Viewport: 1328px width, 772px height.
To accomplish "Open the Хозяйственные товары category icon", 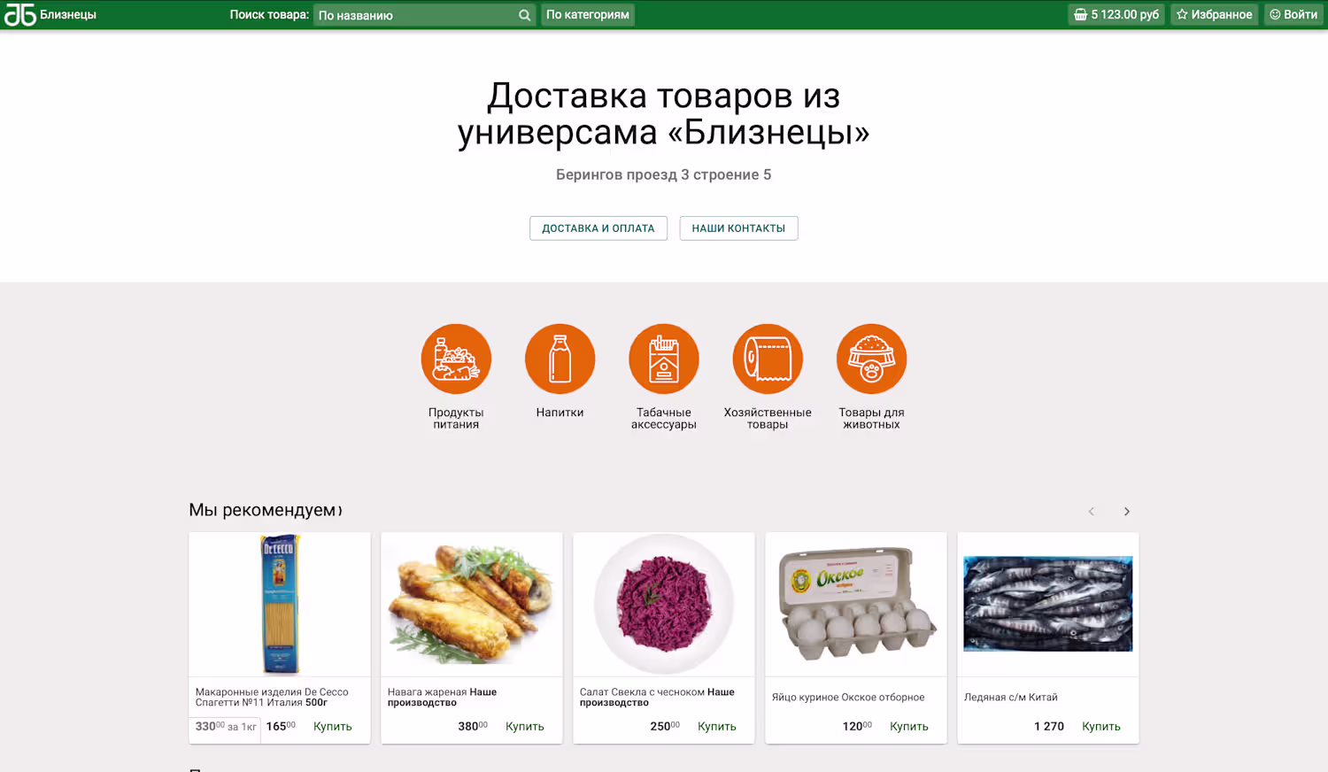I will tap(768, 359).
